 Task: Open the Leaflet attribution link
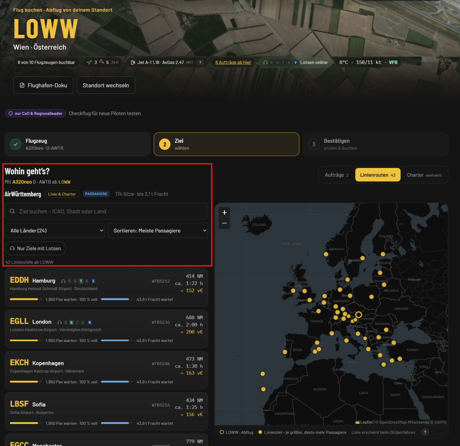pos(364,422)
